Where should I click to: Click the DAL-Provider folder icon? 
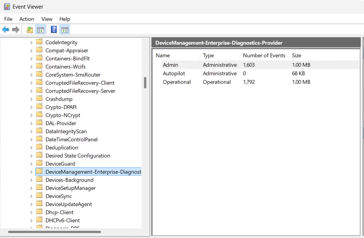pos(40,123)
